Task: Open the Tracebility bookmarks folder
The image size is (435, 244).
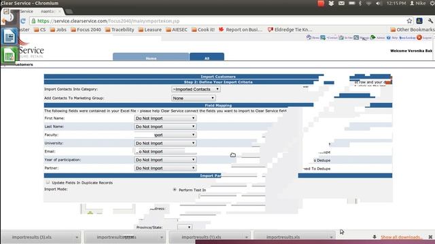Action: (120, 29)
